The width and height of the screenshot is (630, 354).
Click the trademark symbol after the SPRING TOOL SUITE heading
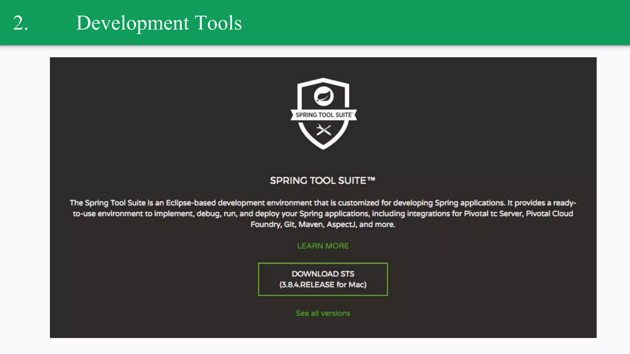(x=371, y=179)
